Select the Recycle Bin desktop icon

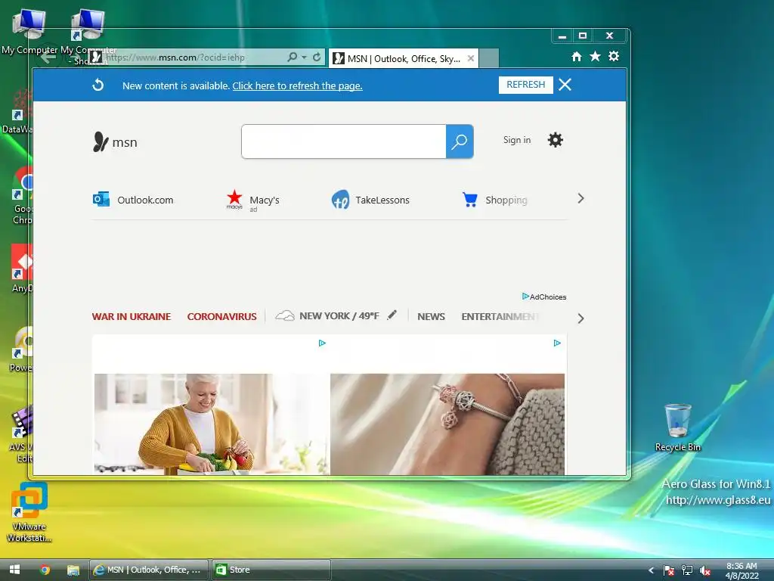(678, 427)
